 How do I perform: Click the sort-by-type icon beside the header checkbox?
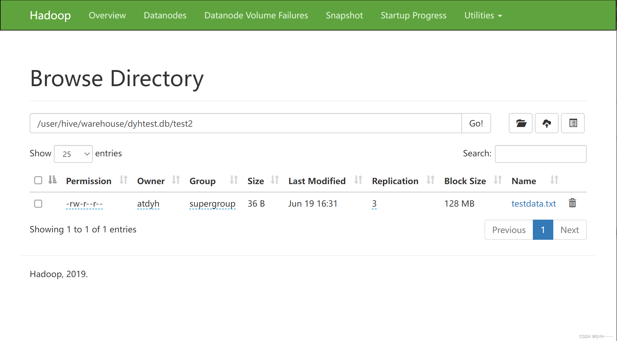[52, 180]
